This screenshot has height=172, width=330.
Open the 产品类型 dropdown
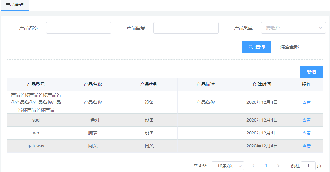click(x=293, y=28)
